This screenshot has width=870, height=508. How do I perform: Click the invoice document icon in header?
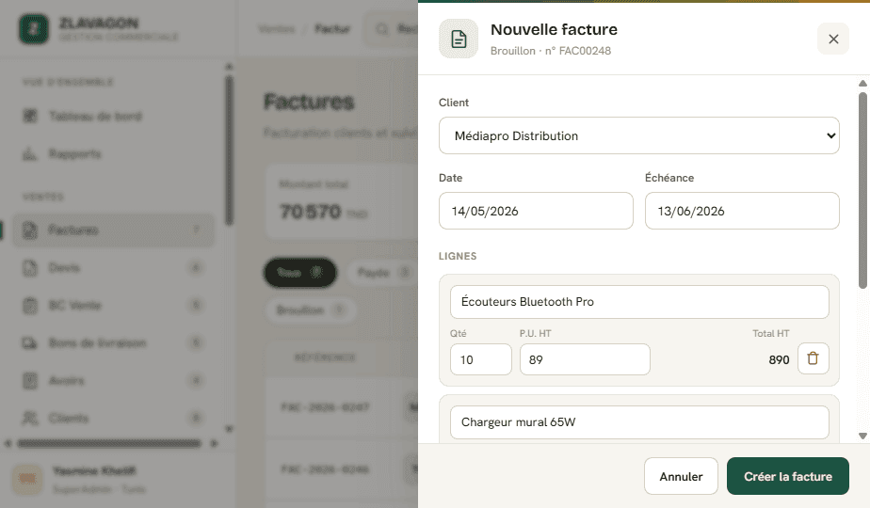(x=459, y=39)
